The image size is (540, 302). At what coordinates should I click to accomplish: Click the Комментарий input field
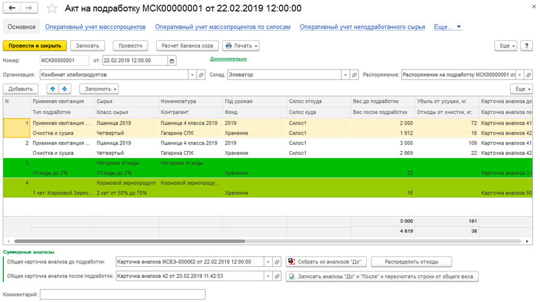122,294
